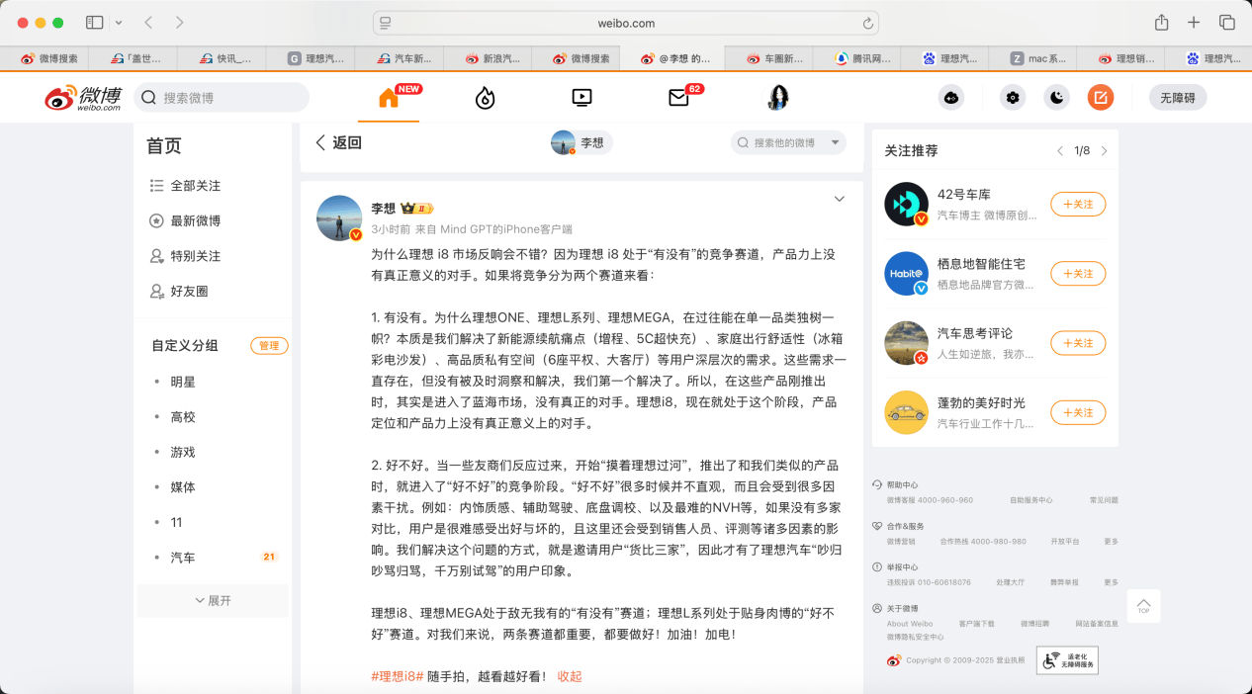Open the video channel icon
Screen dimensions: 1252x694
(581, 97)
